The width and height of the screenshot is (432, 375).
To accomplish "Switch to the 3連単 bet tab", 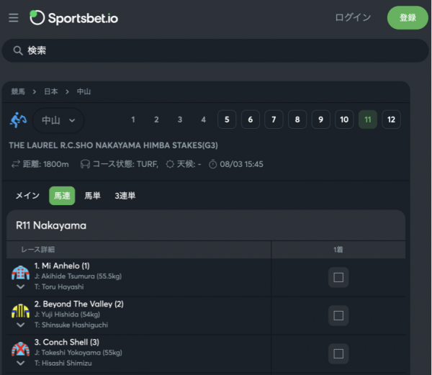I will [x=125, y=196].
